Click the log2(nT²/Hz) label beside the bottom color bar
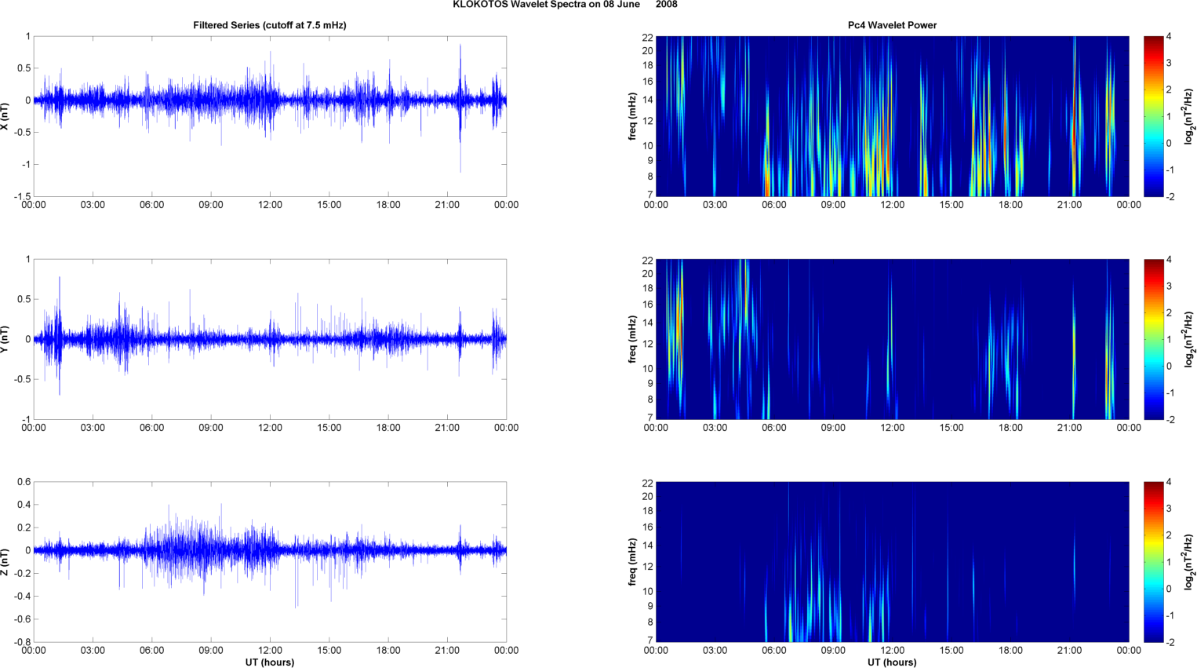 point(1189,562)
